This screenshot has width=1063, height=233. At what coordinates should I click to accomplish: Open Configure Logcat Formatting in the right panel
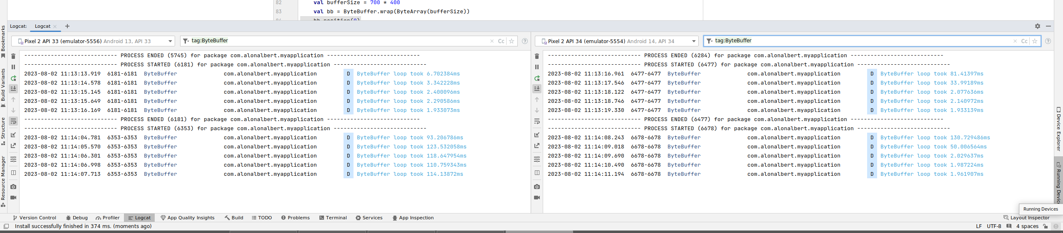pos(537,159)
